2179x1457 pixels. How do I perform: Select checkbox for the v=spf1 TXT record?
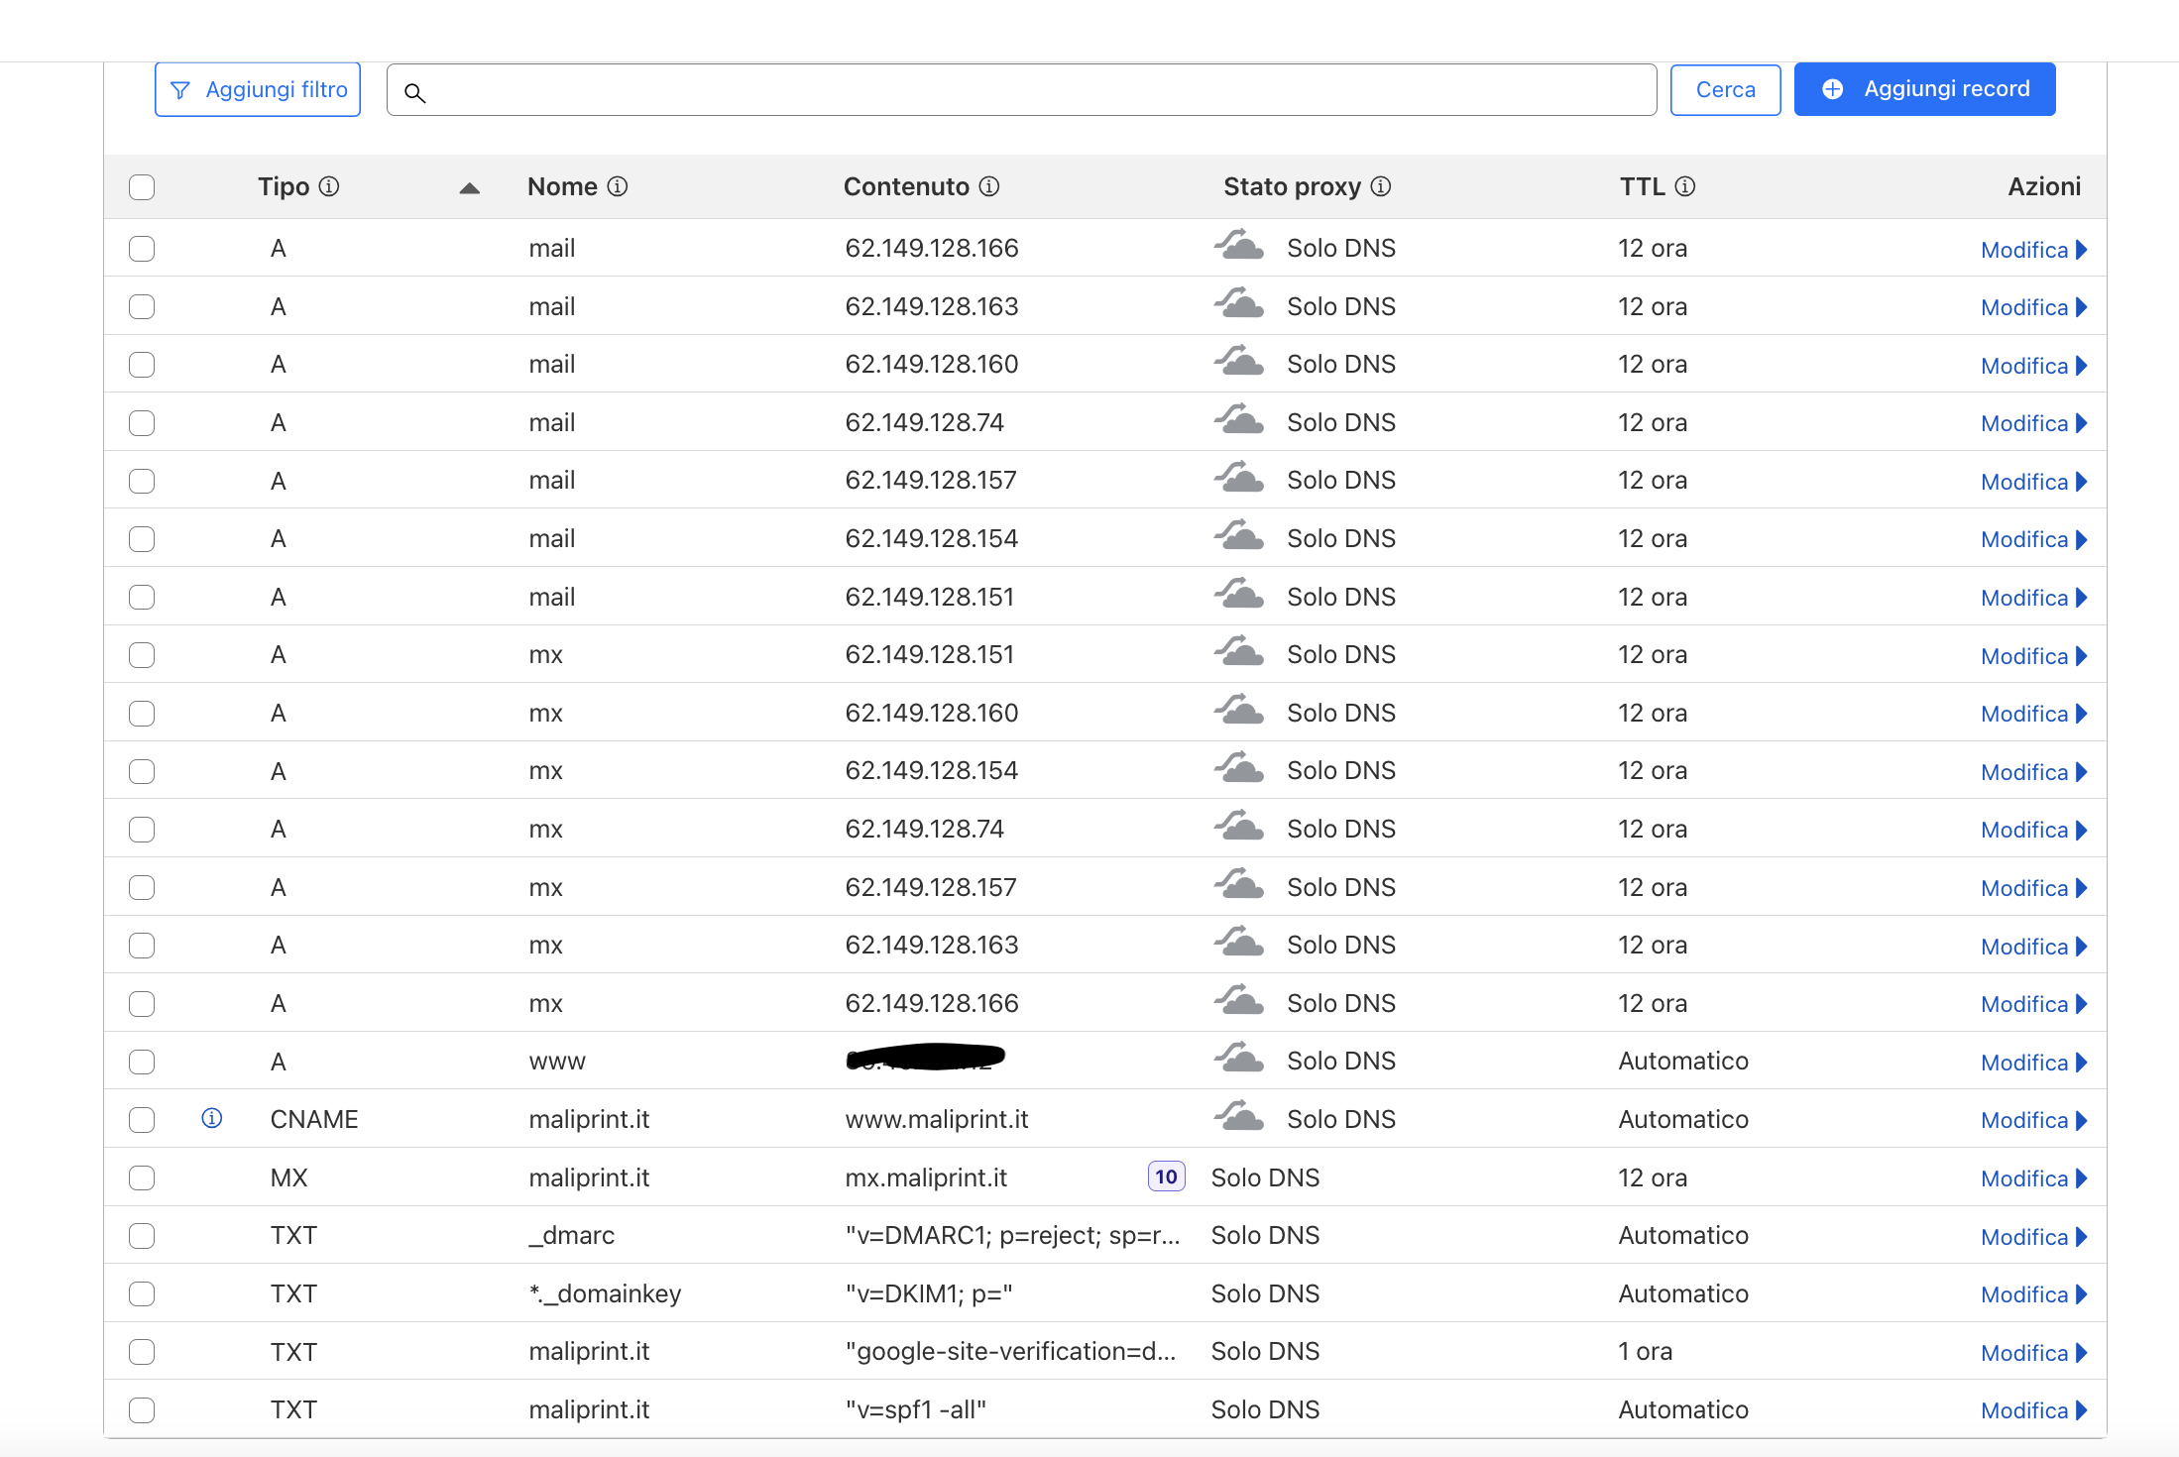click(x=142, y=1410)
